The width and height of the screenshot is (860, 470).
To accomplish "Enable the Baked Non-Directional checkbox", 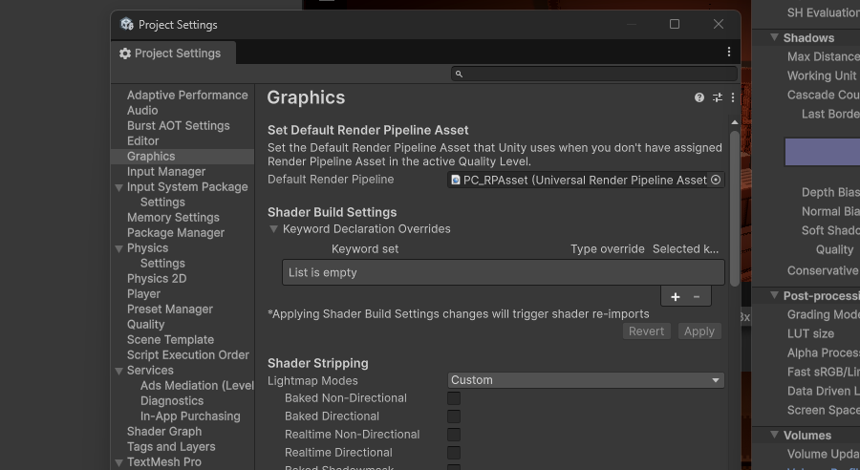I will tap(454, 398).
